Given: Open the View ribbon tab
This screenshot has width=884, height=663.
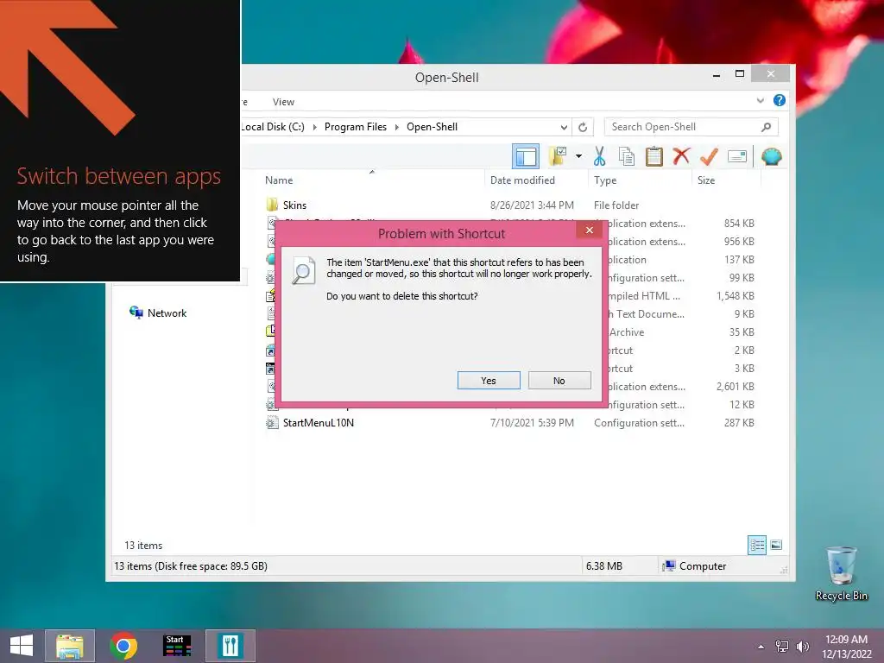Looking at the screenshot, I should point(283,102).
